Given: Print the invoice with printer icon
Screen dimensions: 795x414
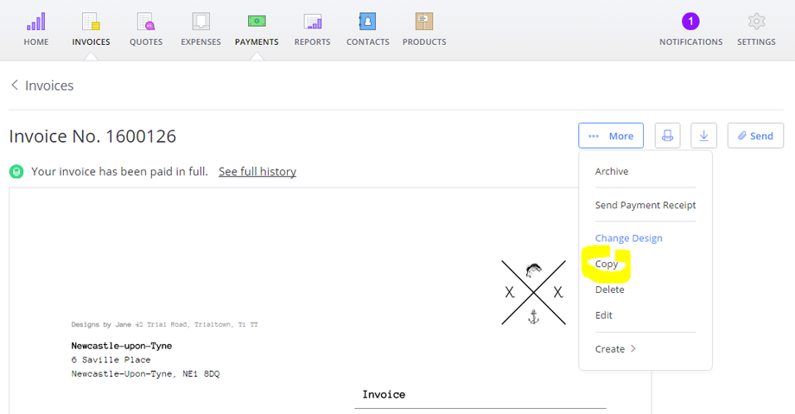Looking at the screenshot, I should pyautogui.click(x=667, y=136).
